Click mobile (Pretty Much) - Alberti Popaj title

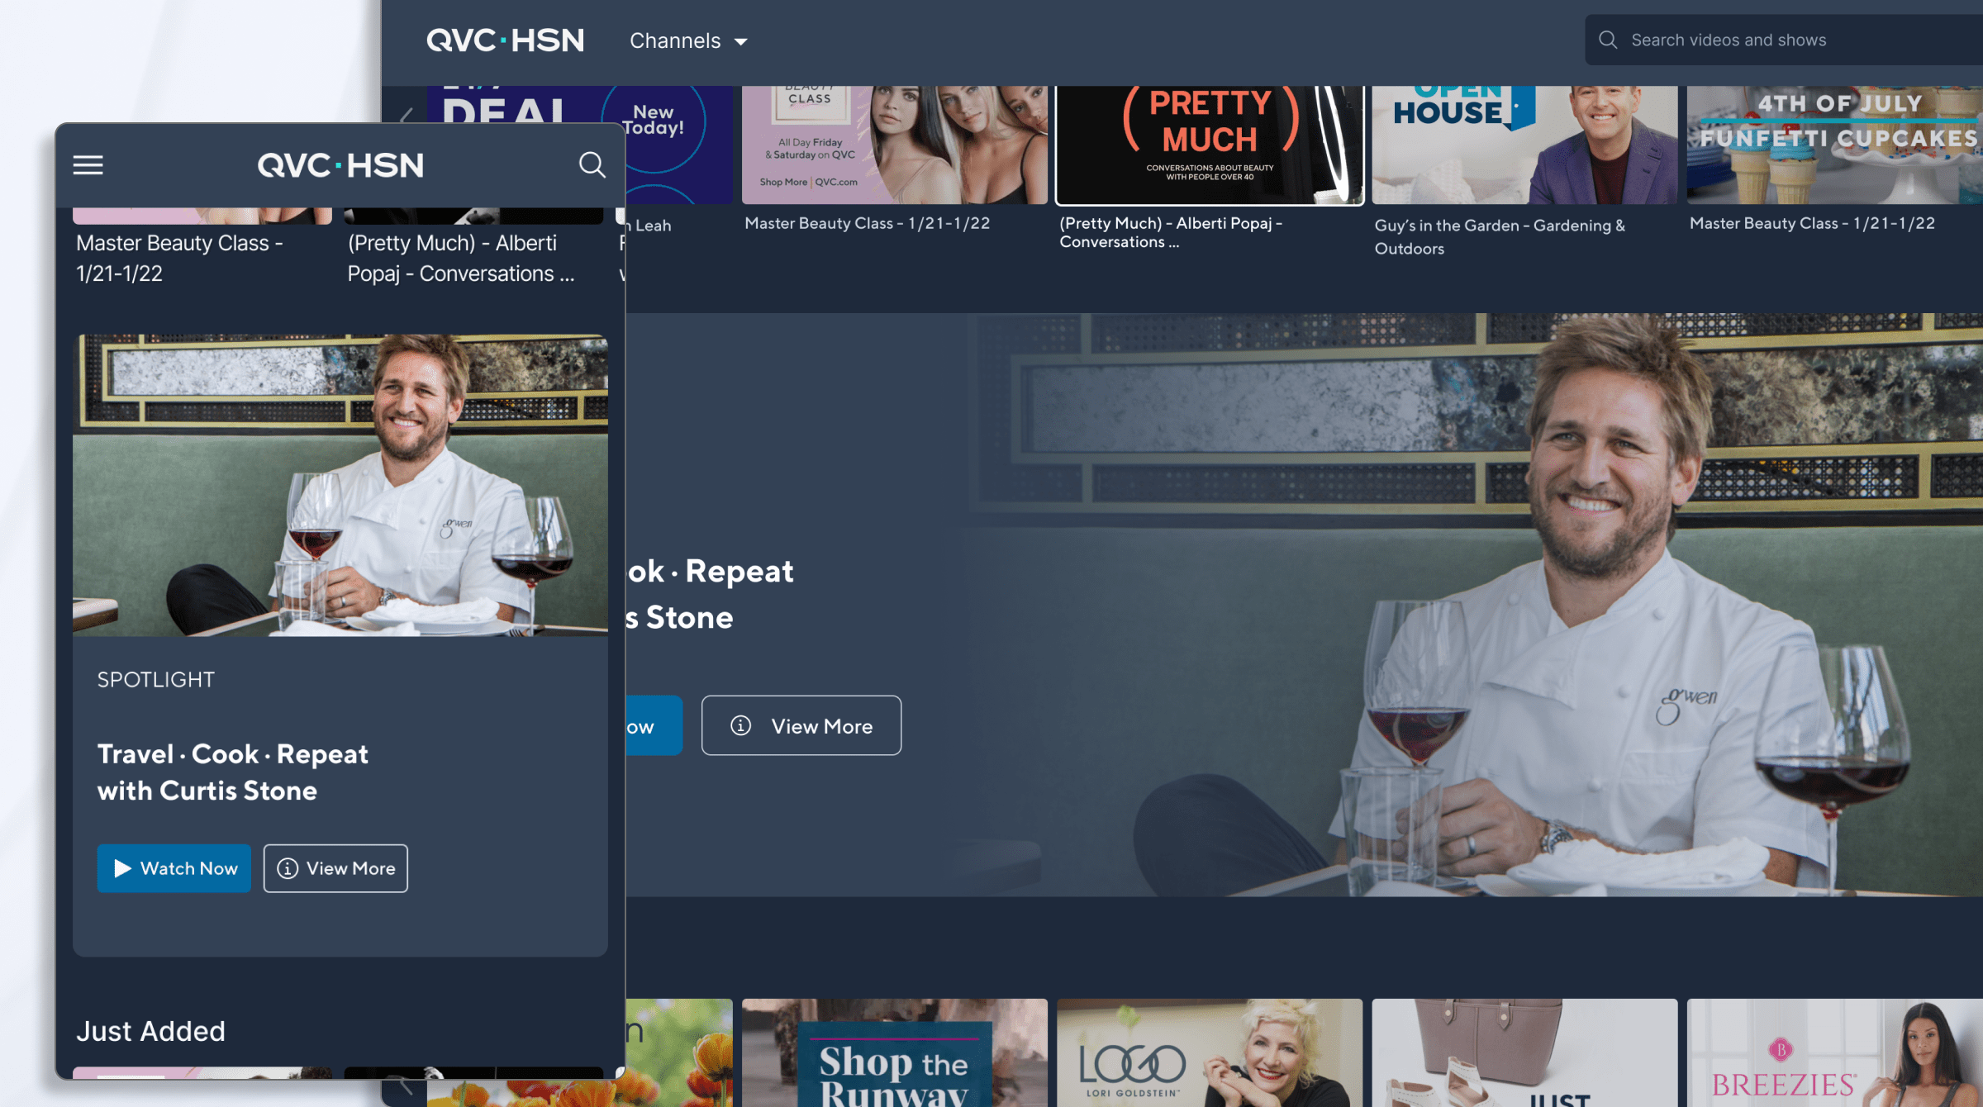tap(460, 258)
